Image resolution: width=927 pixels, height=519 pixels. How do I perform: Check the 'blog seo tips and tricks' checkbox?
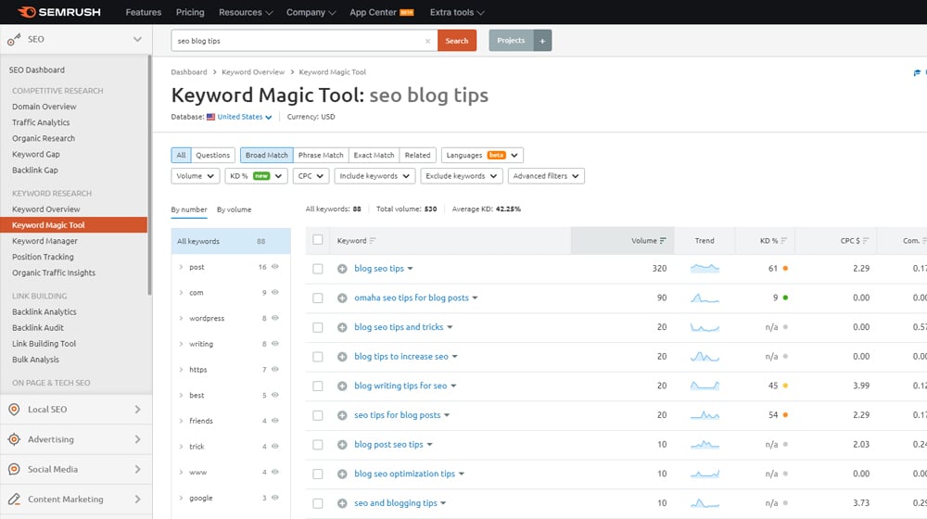click(x=317, y=327)
